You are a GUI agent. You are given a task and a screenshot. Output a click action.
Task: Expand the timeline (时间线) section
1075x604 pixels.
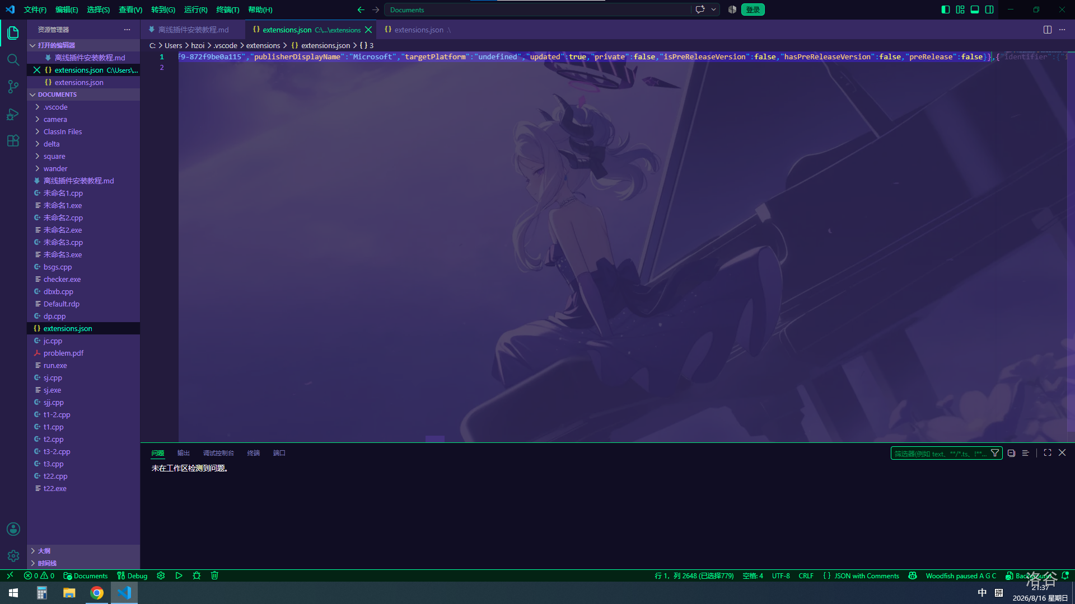coord(83,563)
